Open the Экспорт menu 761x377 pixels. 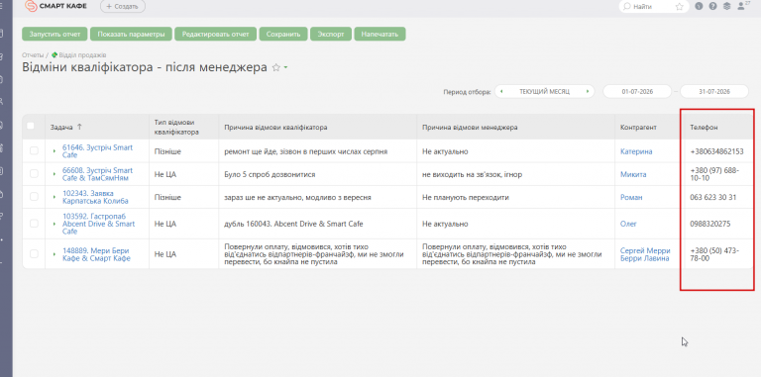[x=331, y=34]
